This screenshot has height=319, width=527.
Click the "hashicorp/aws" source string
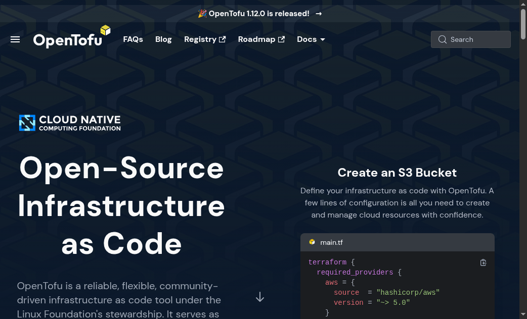[x=408, y=292]
